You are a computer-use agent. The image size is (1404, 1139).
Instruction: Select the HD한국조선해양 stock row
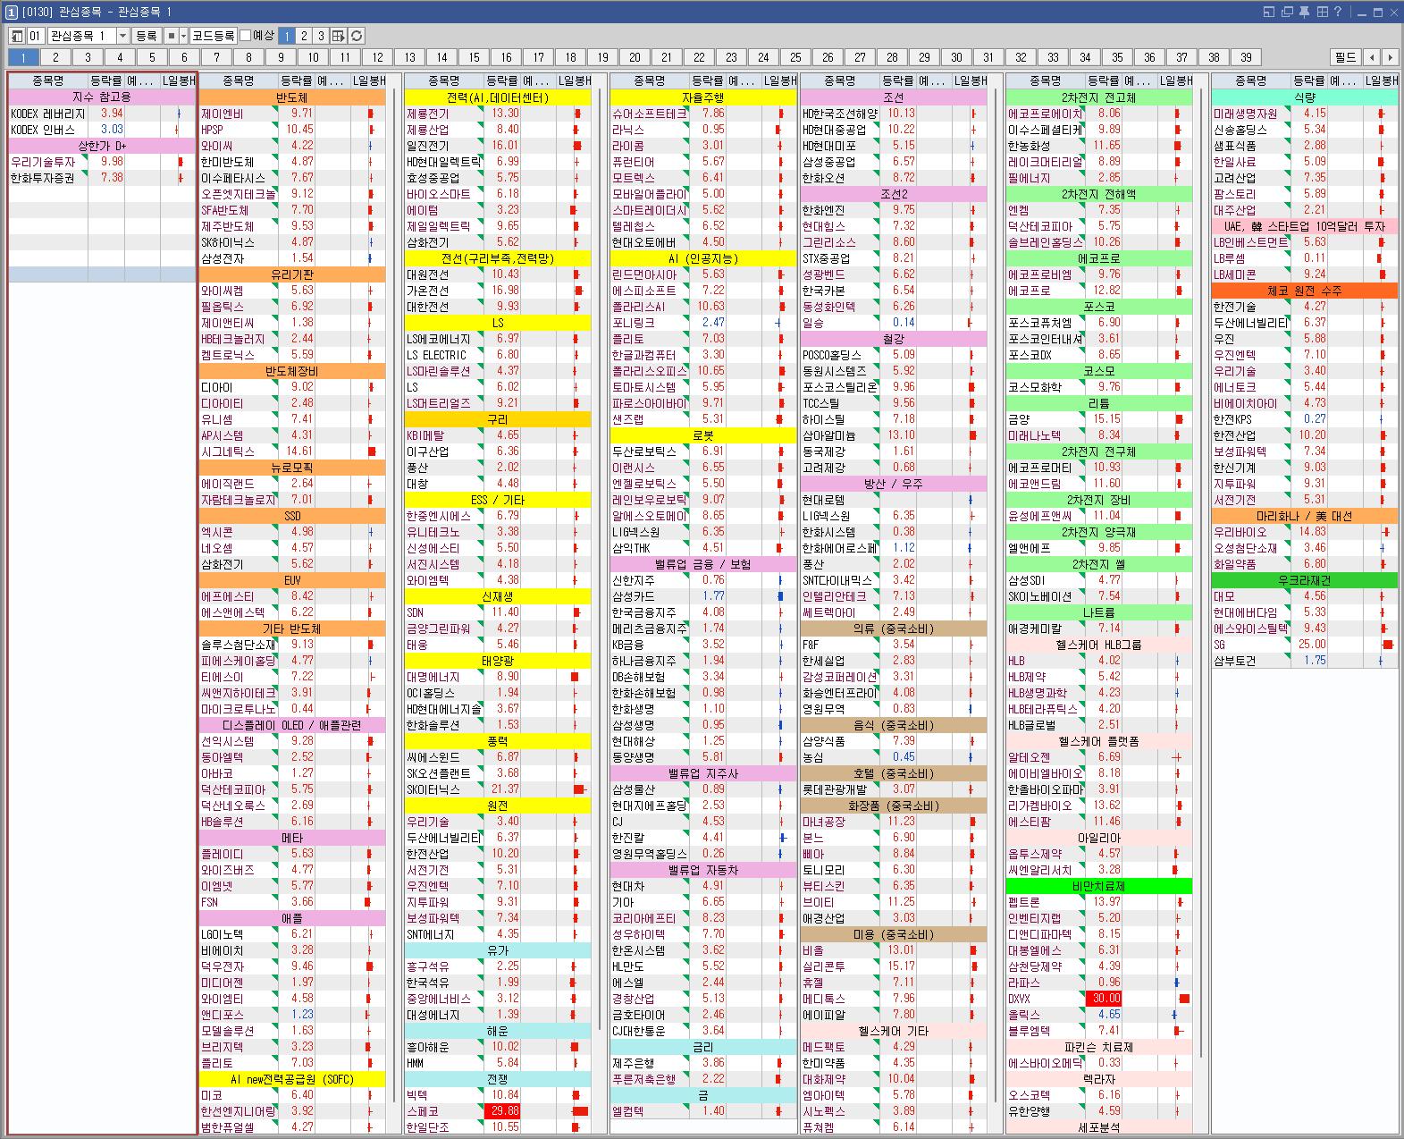click(894, 114)
